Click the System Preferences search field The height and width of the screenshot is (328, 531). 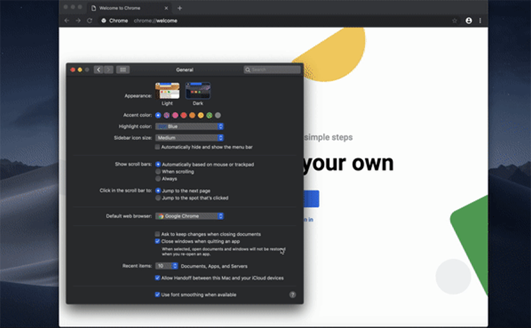[x=272, y=70]
